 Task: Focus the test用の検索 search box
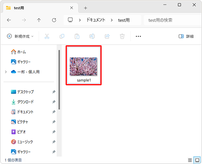[x=173, y=20]
